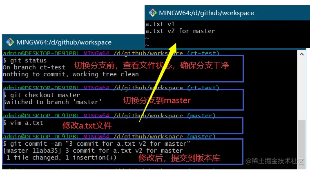Click "Switched to branch 'master'" output
310x171 pixels.
pos(53,102)
